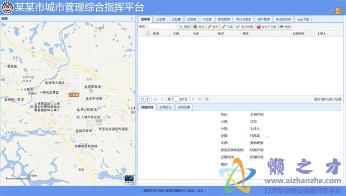The height and width of the screenshot is (196, 346).
Task: Open the 统计与报表 tab
Action: pos(244,19)
